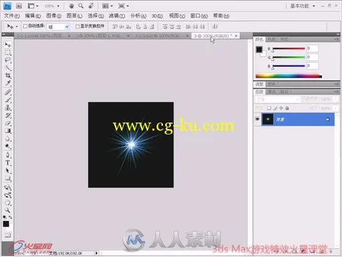Click the Zoom magnifier in application bar

pyautogui.click(x=81, y=6)
